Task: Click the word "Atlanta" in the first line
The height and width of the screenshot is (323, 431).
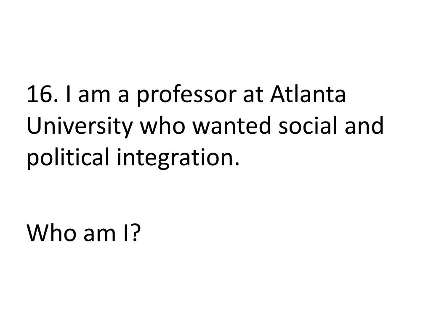Action: point(308,95)
